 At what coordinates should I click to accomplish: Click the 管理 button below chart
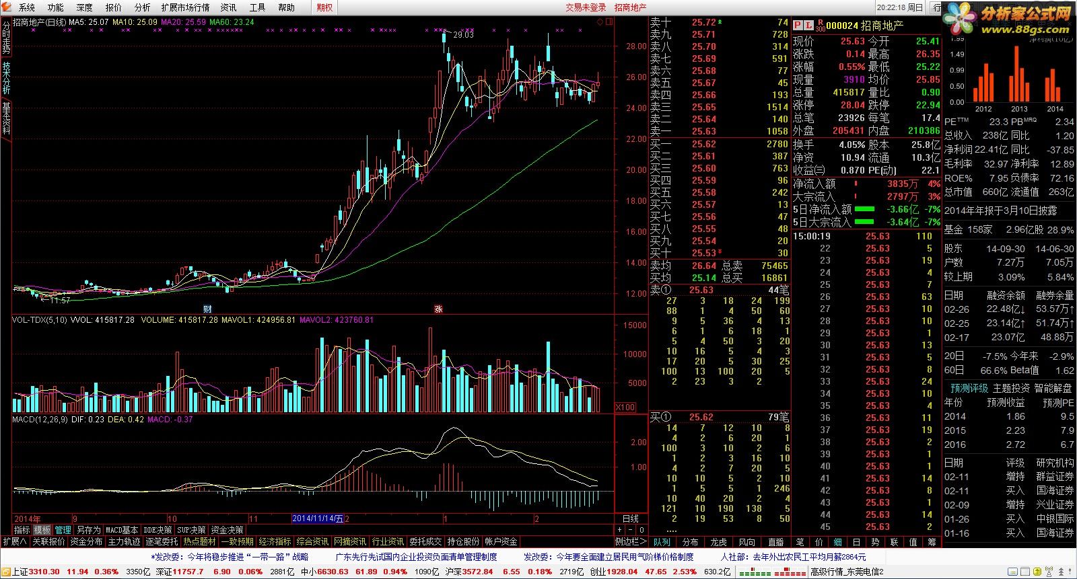point(63,530)
